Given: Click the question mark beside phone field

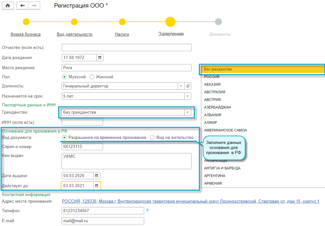Looking at the screenshot, I should coord(147,211).
